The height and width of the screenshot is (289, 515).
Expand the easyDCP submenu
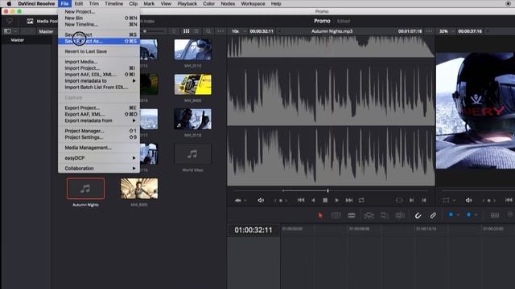click(99, 158)
